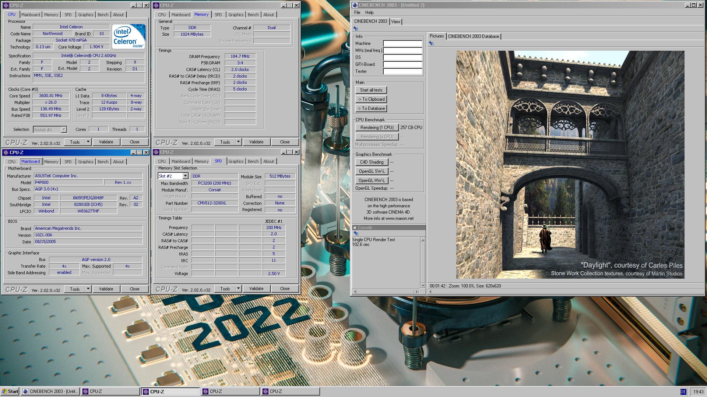Click the DE language indicator in the tray
The width and height of the screenshot is (707, 397).
[x=683, y=392]
